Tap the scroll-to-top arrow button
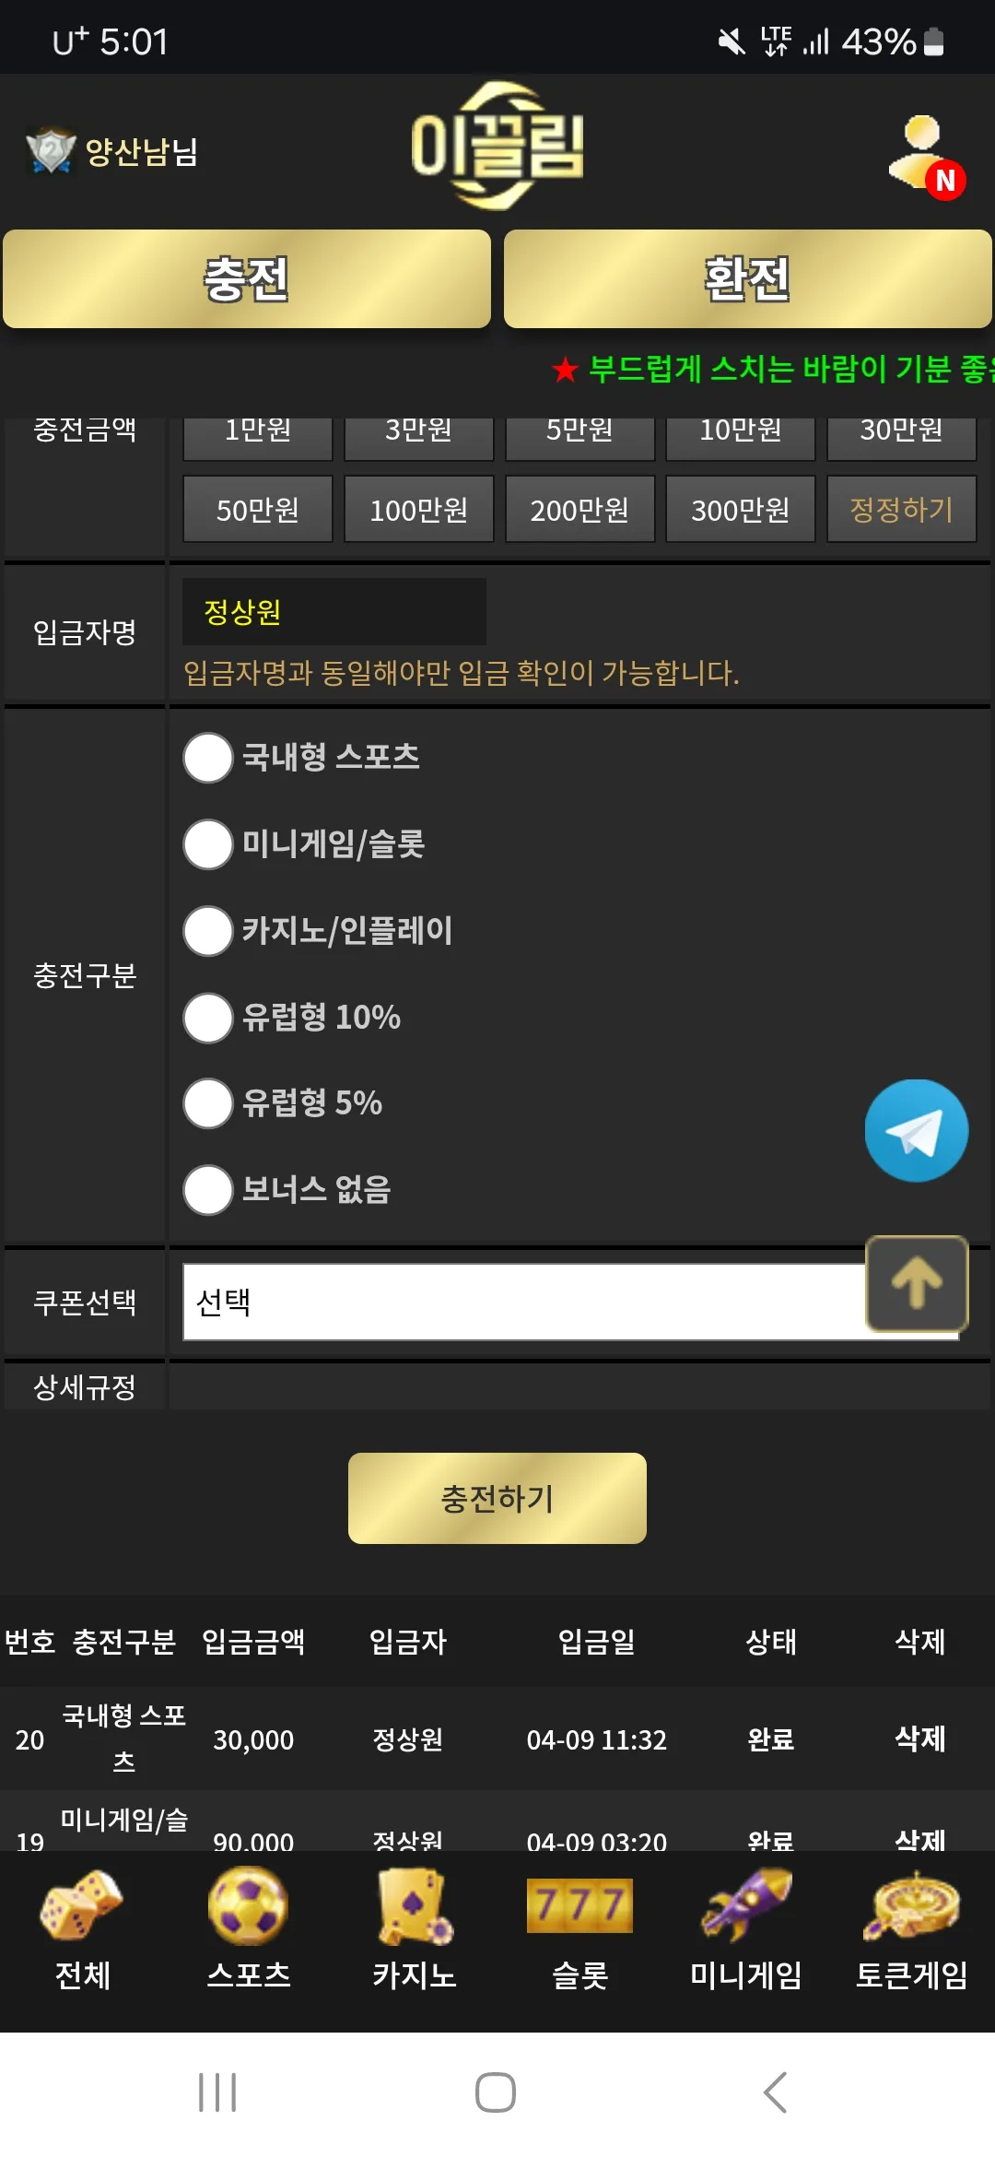Screen dimensions: 995x2157 tap(917, 1283)
